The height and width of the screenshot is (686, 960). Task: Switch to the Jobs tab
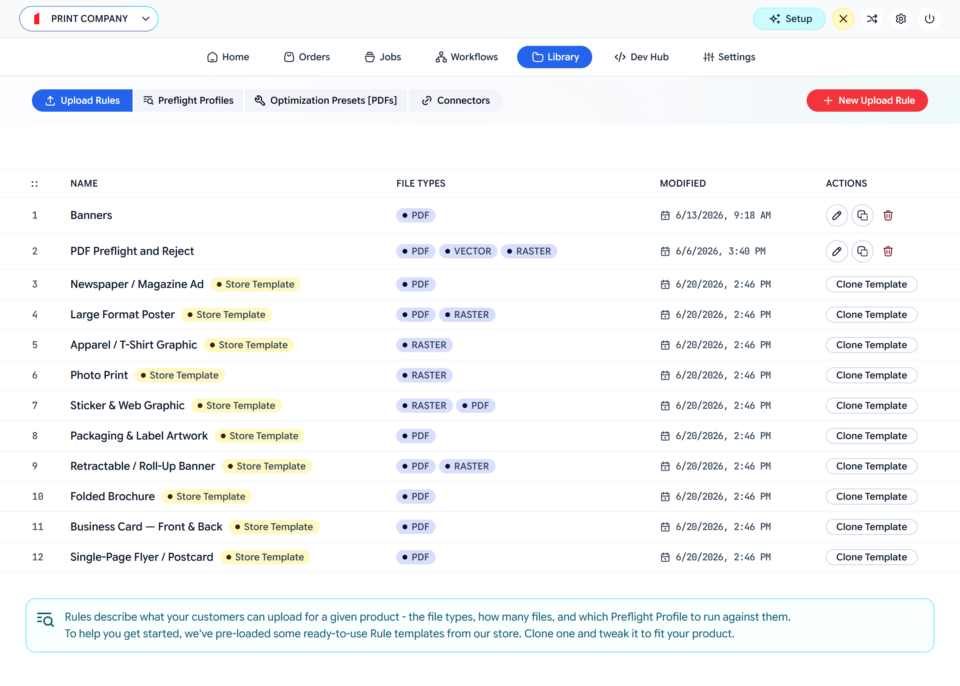coord(383,57)
